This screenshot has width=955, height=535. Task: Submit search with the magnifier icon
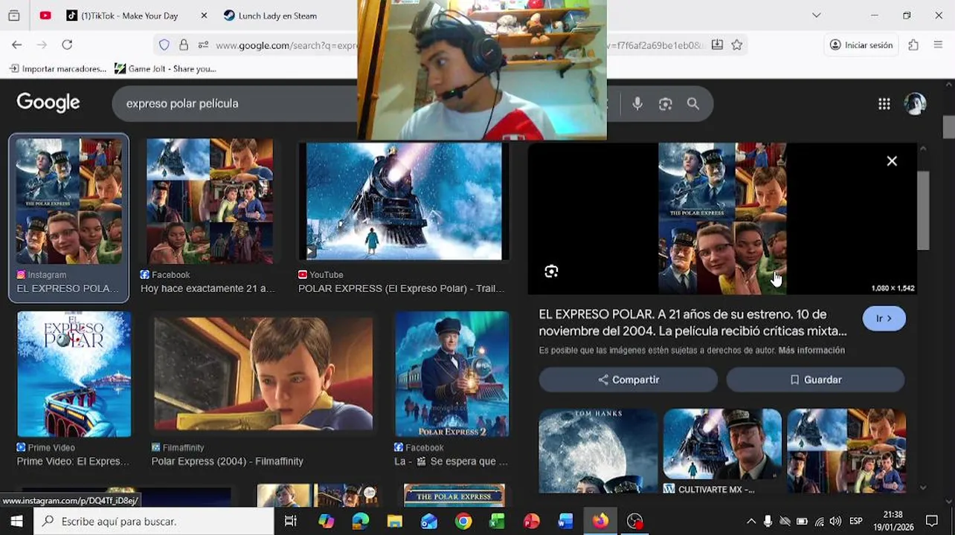coord(693,104)
